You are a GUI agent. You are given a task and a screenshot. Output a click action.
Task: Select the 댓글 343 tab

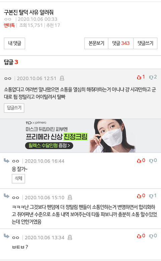coord(121,43)
